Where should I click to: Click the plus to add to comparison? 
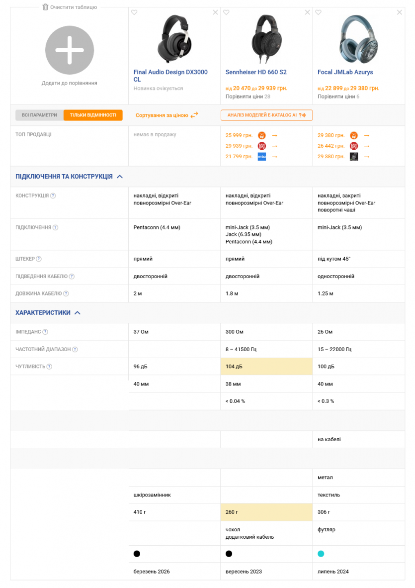[69, 50]
